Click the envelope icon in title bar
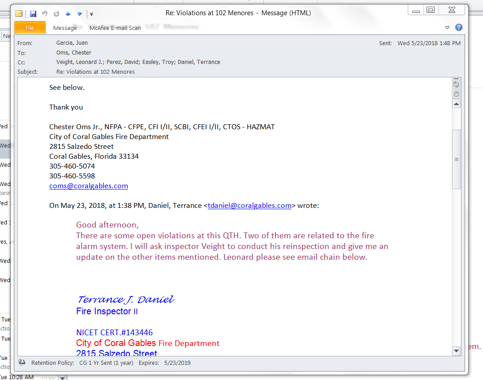This screenshot has width=483, height=380. 19,13
